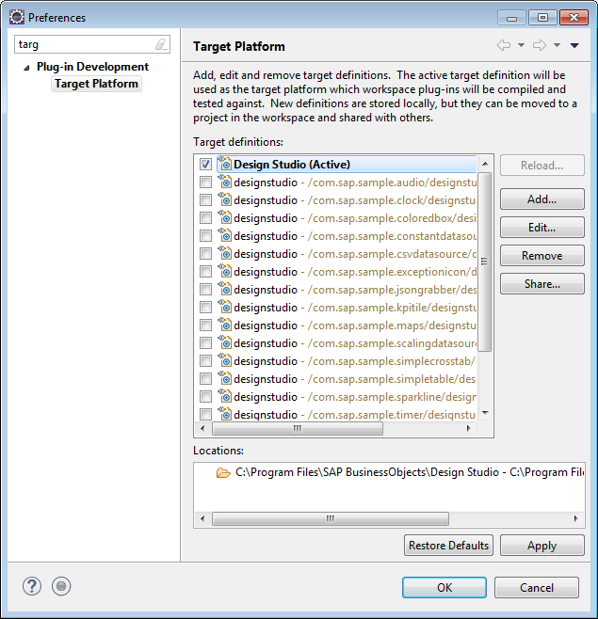598x619 pixels.
Task: Uncheck the Design Studio (Active) checkbox
Action: [205, 165]
